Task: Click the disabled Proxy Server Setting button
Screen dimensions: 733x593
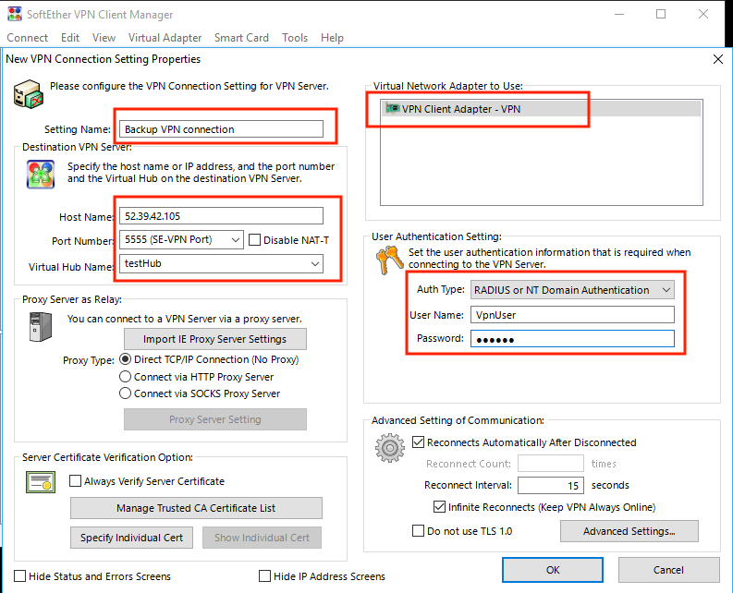Action: [215, 419]
